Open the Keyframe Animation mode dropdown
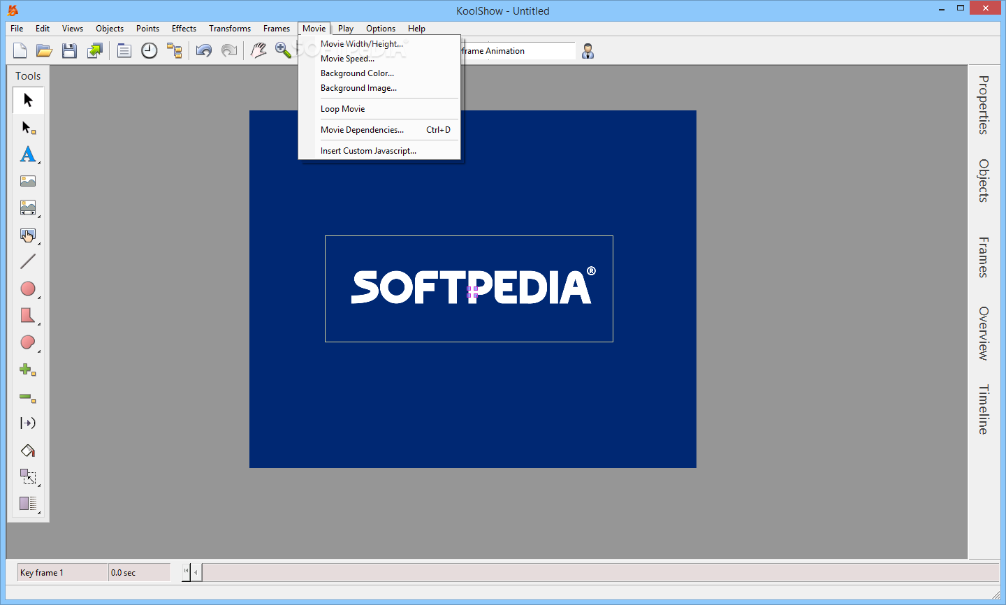1006x605 pixels. 518,51
